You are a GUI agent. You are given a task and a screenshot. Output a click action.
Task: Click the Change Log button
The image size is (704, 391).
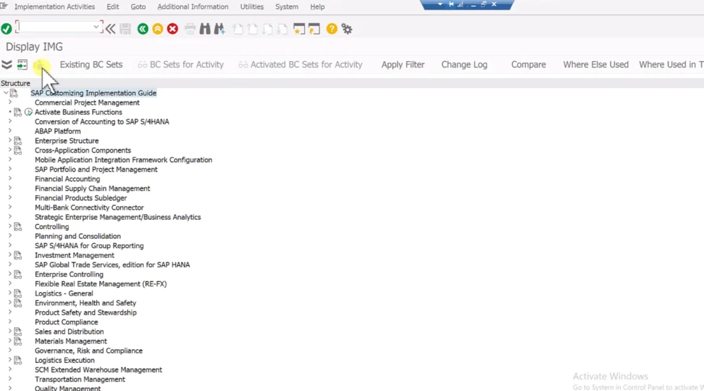tap(464, 65)
